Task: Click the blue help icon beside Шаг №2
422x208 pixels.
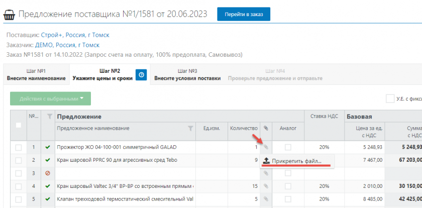Action: tap(142, 75)
